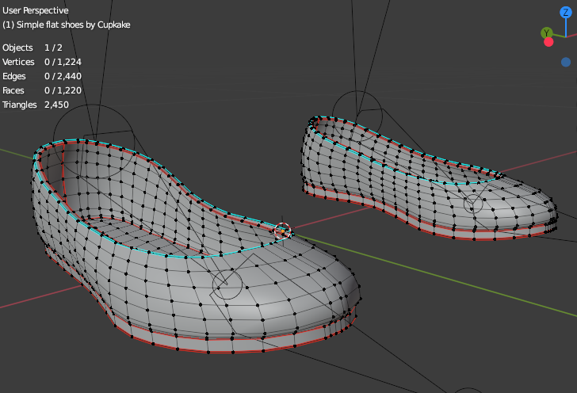Click "(1) Simple flat shoes by Cupkake" label
577x393 pixels.
point(67,25)
